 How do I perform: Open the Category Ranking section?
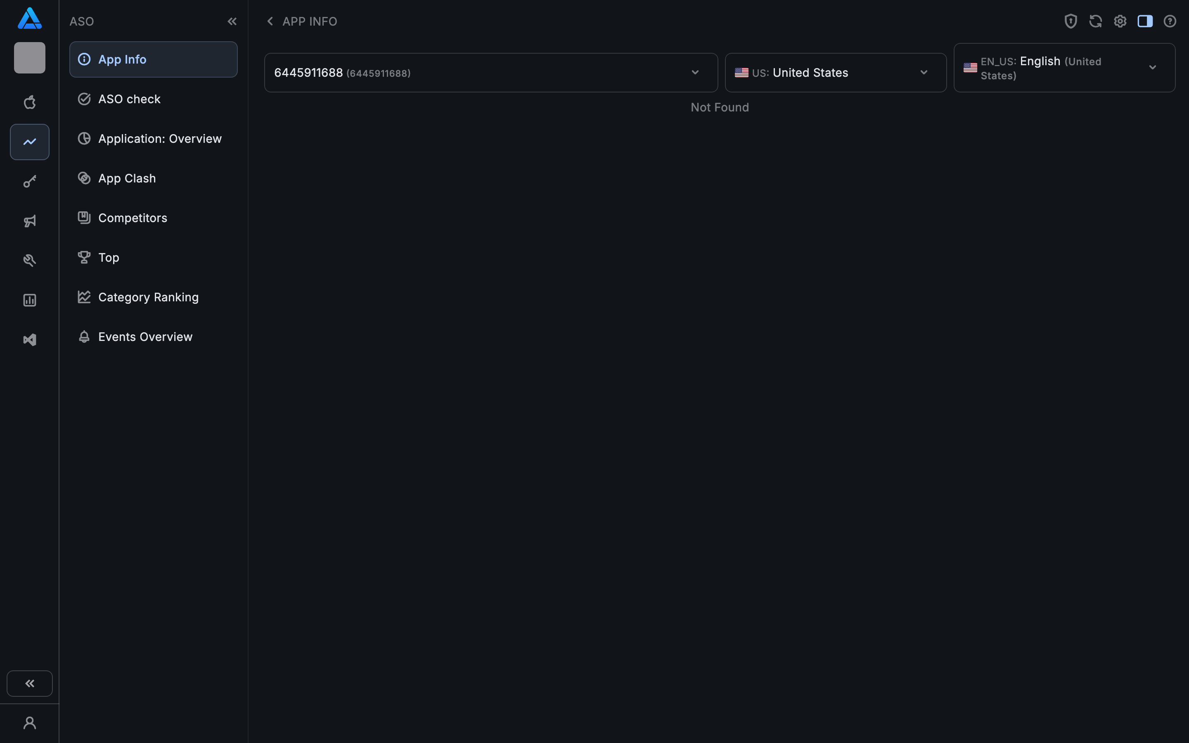tap(148, 297)
